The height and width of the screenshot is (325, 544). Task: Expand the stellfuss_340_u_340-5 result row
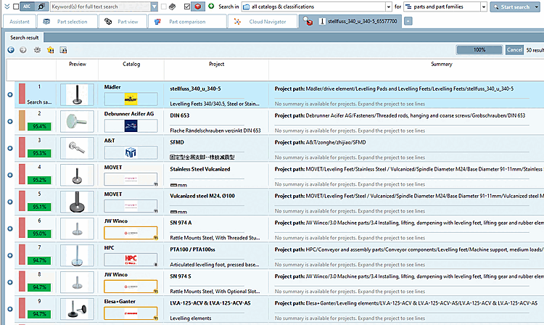(x=10, y=95)
